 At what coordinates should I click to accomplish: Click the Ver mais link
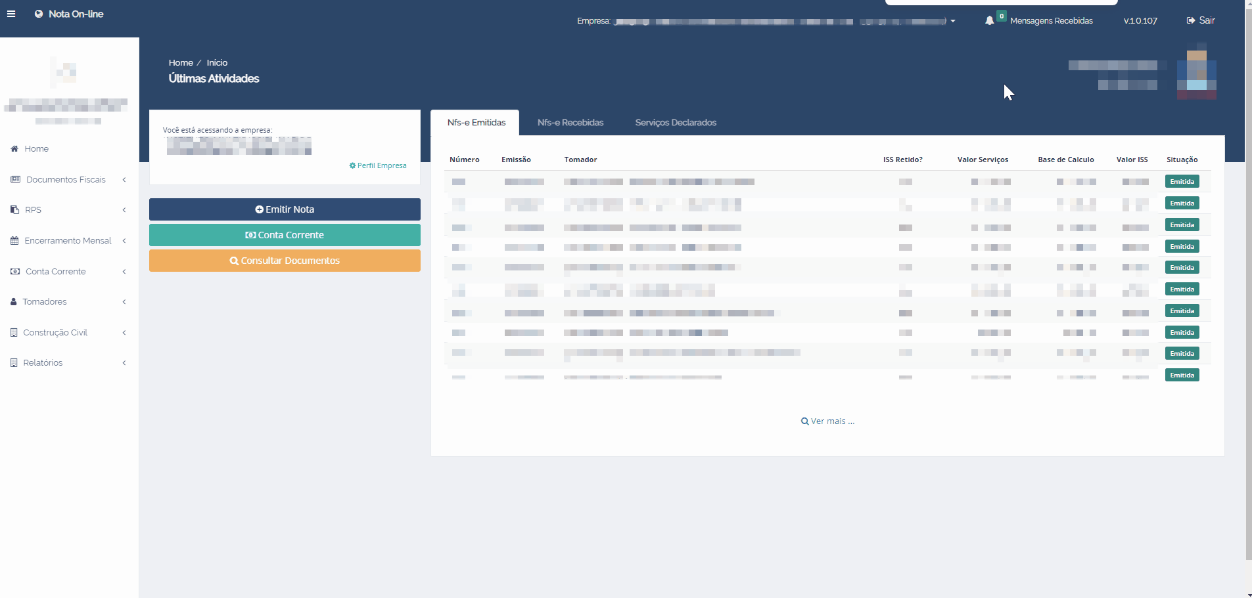tap(827, 421)
